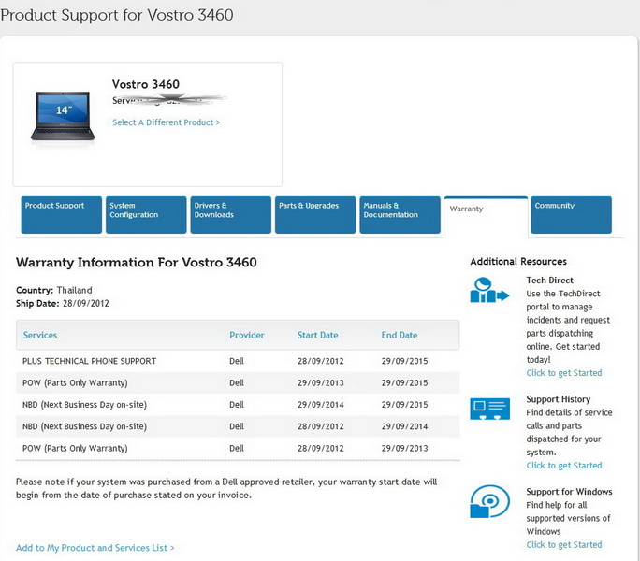640x561 pixels.
Task: Click the Tech Direct icon
Action: 489,290
